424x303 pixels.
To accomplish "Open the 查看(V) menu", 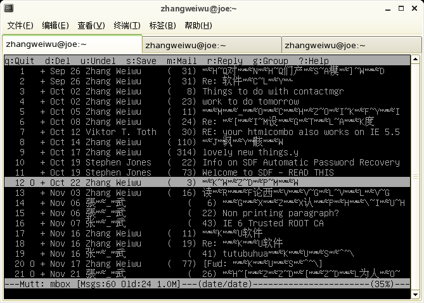I will point(91,25).
